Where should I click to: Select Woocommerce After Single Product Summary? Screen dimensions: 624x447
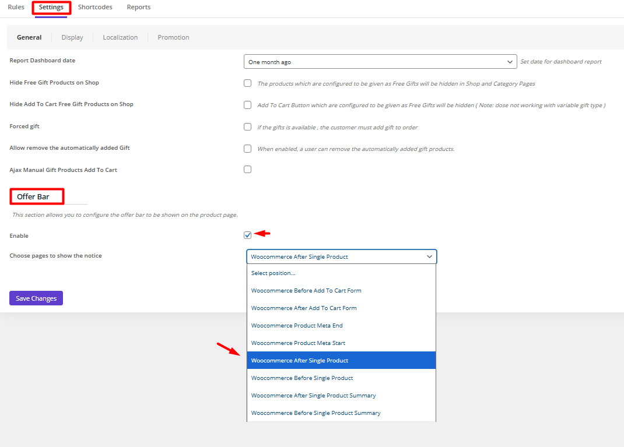pos(341,396)
